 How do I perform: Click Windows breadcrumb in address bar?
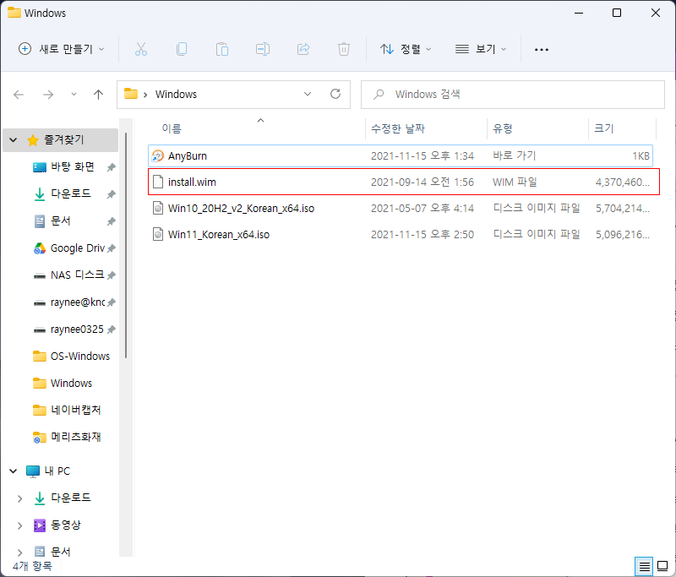coord(176,95)
